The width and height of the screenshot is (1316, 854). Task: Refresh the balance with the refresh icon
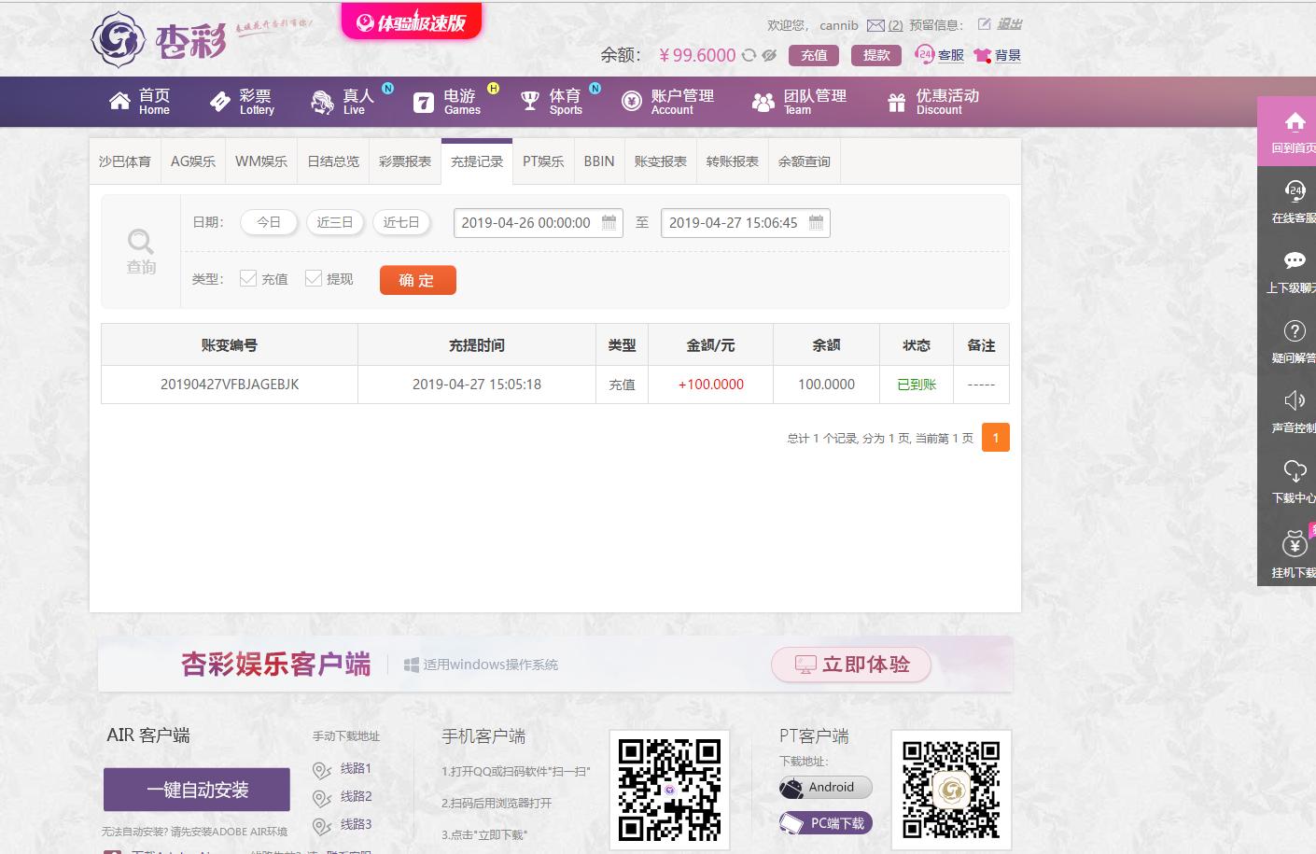pos(749,55)
